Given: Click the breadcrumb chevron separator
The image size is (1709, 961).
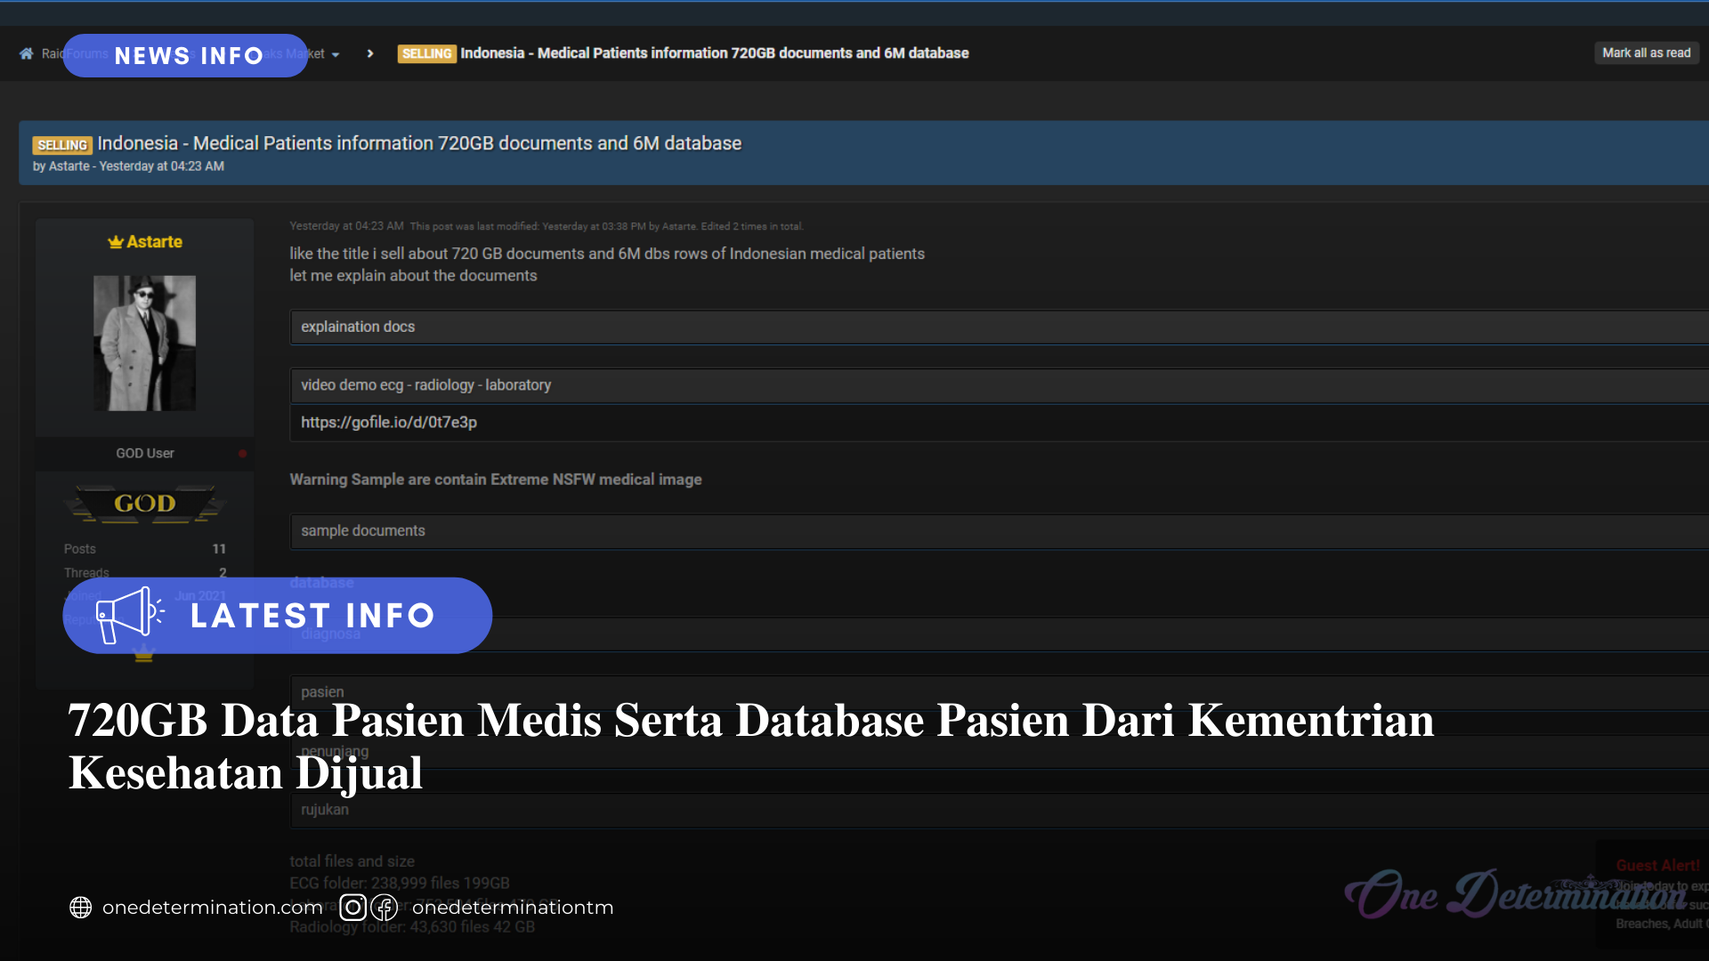Looking at the screenshot, I should 370,53.
